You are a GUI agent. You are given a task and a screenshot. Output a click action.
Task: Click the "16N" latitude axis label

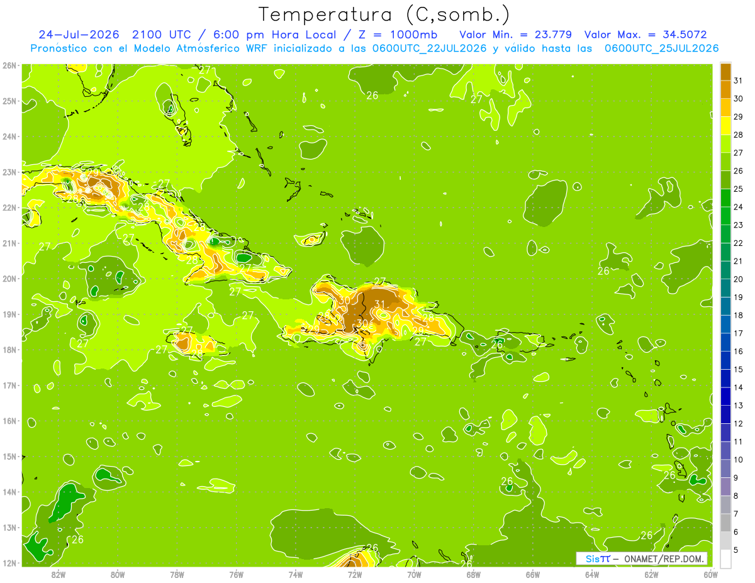point(9,421)
